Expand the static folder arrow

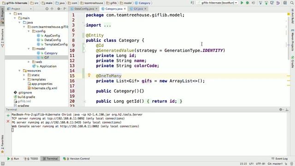click(x=24, y=75)
